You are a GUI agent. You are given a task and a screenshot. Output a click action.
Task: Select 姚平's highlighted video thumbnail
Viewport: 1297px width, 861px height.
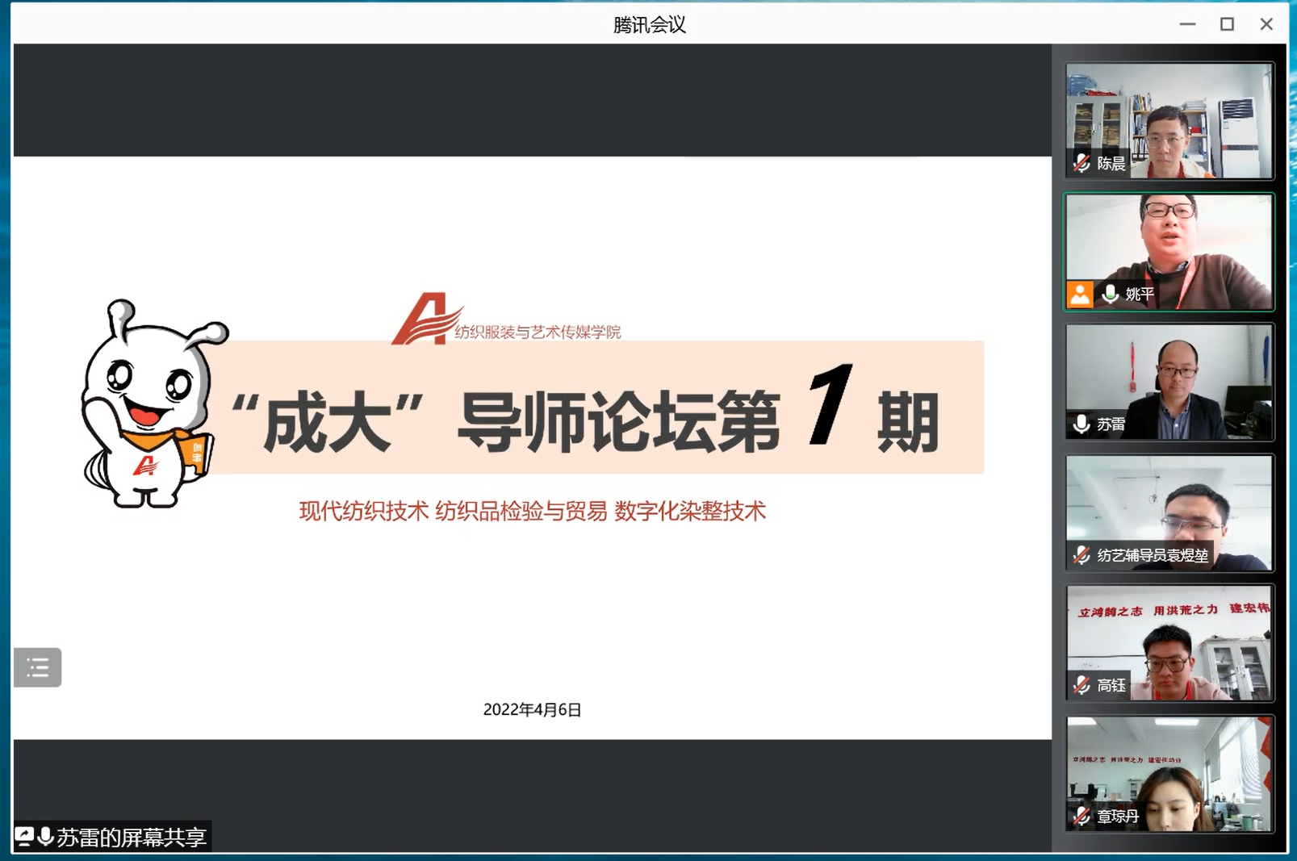1169,252
